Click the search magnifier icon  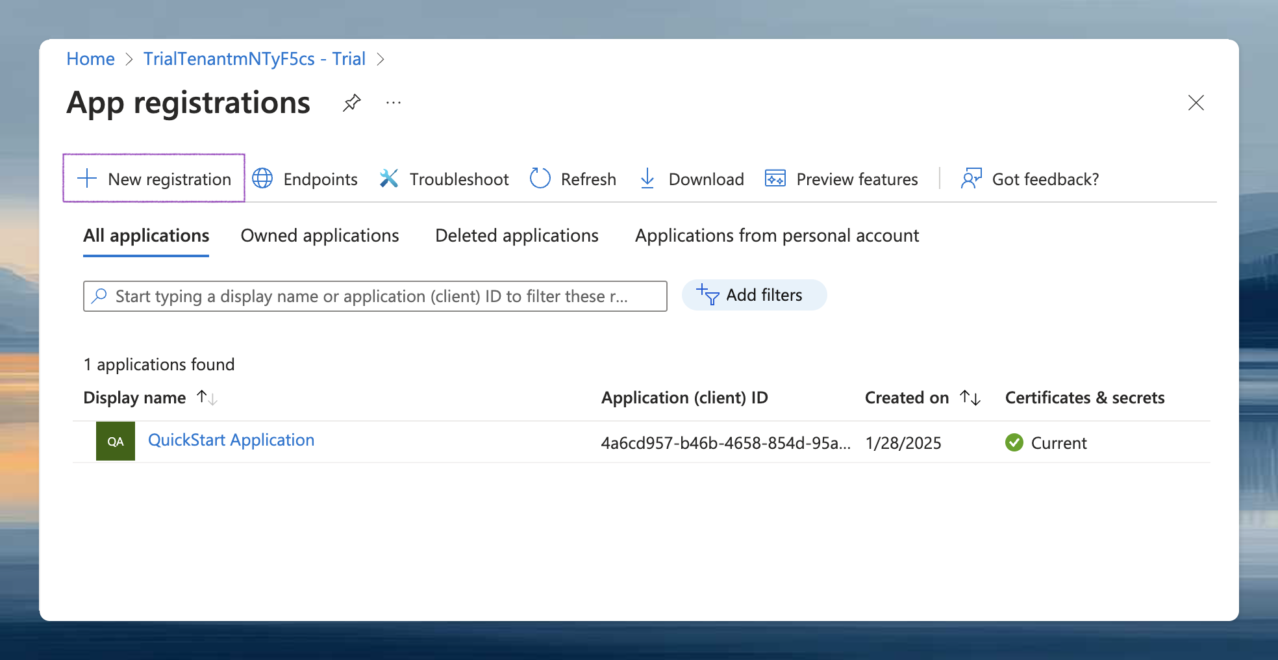click(99, 296)
